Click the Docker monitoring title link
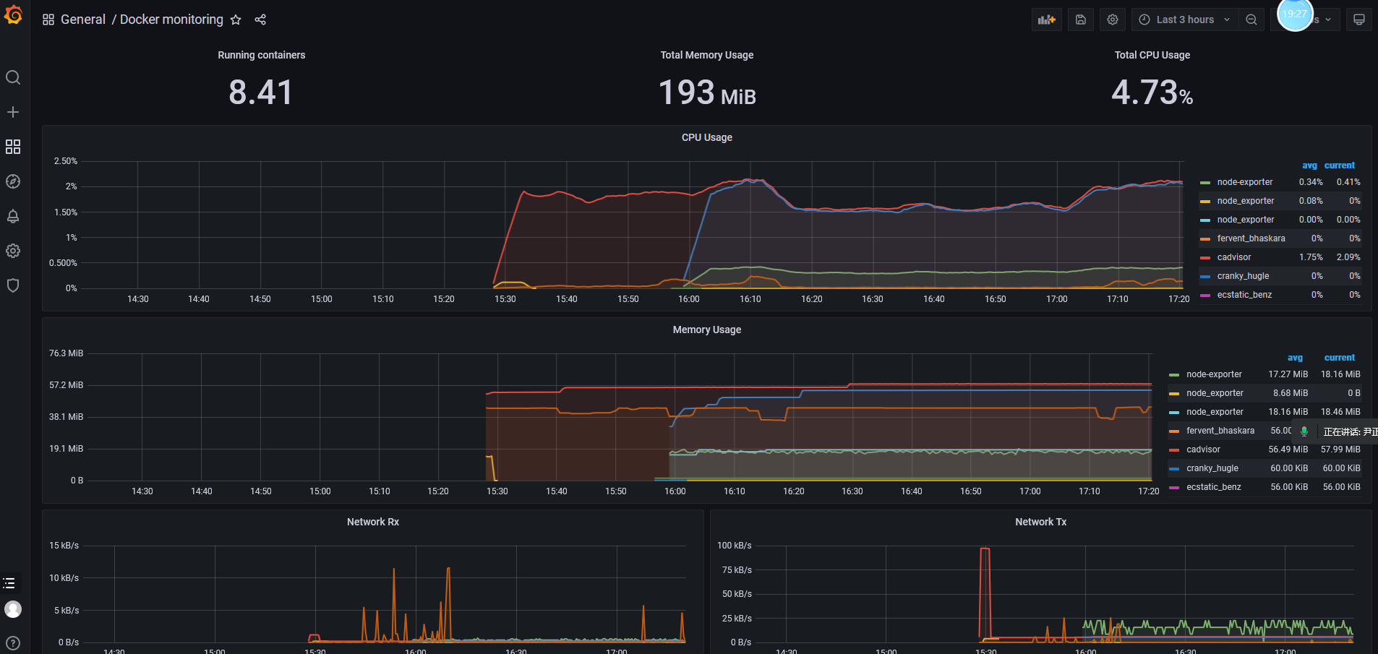 point(171,20)
